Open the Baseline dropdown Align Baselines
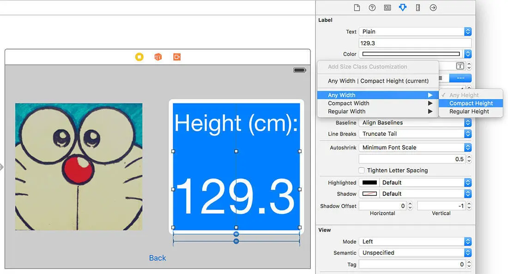508x274 pixels. tap(415, 122)
